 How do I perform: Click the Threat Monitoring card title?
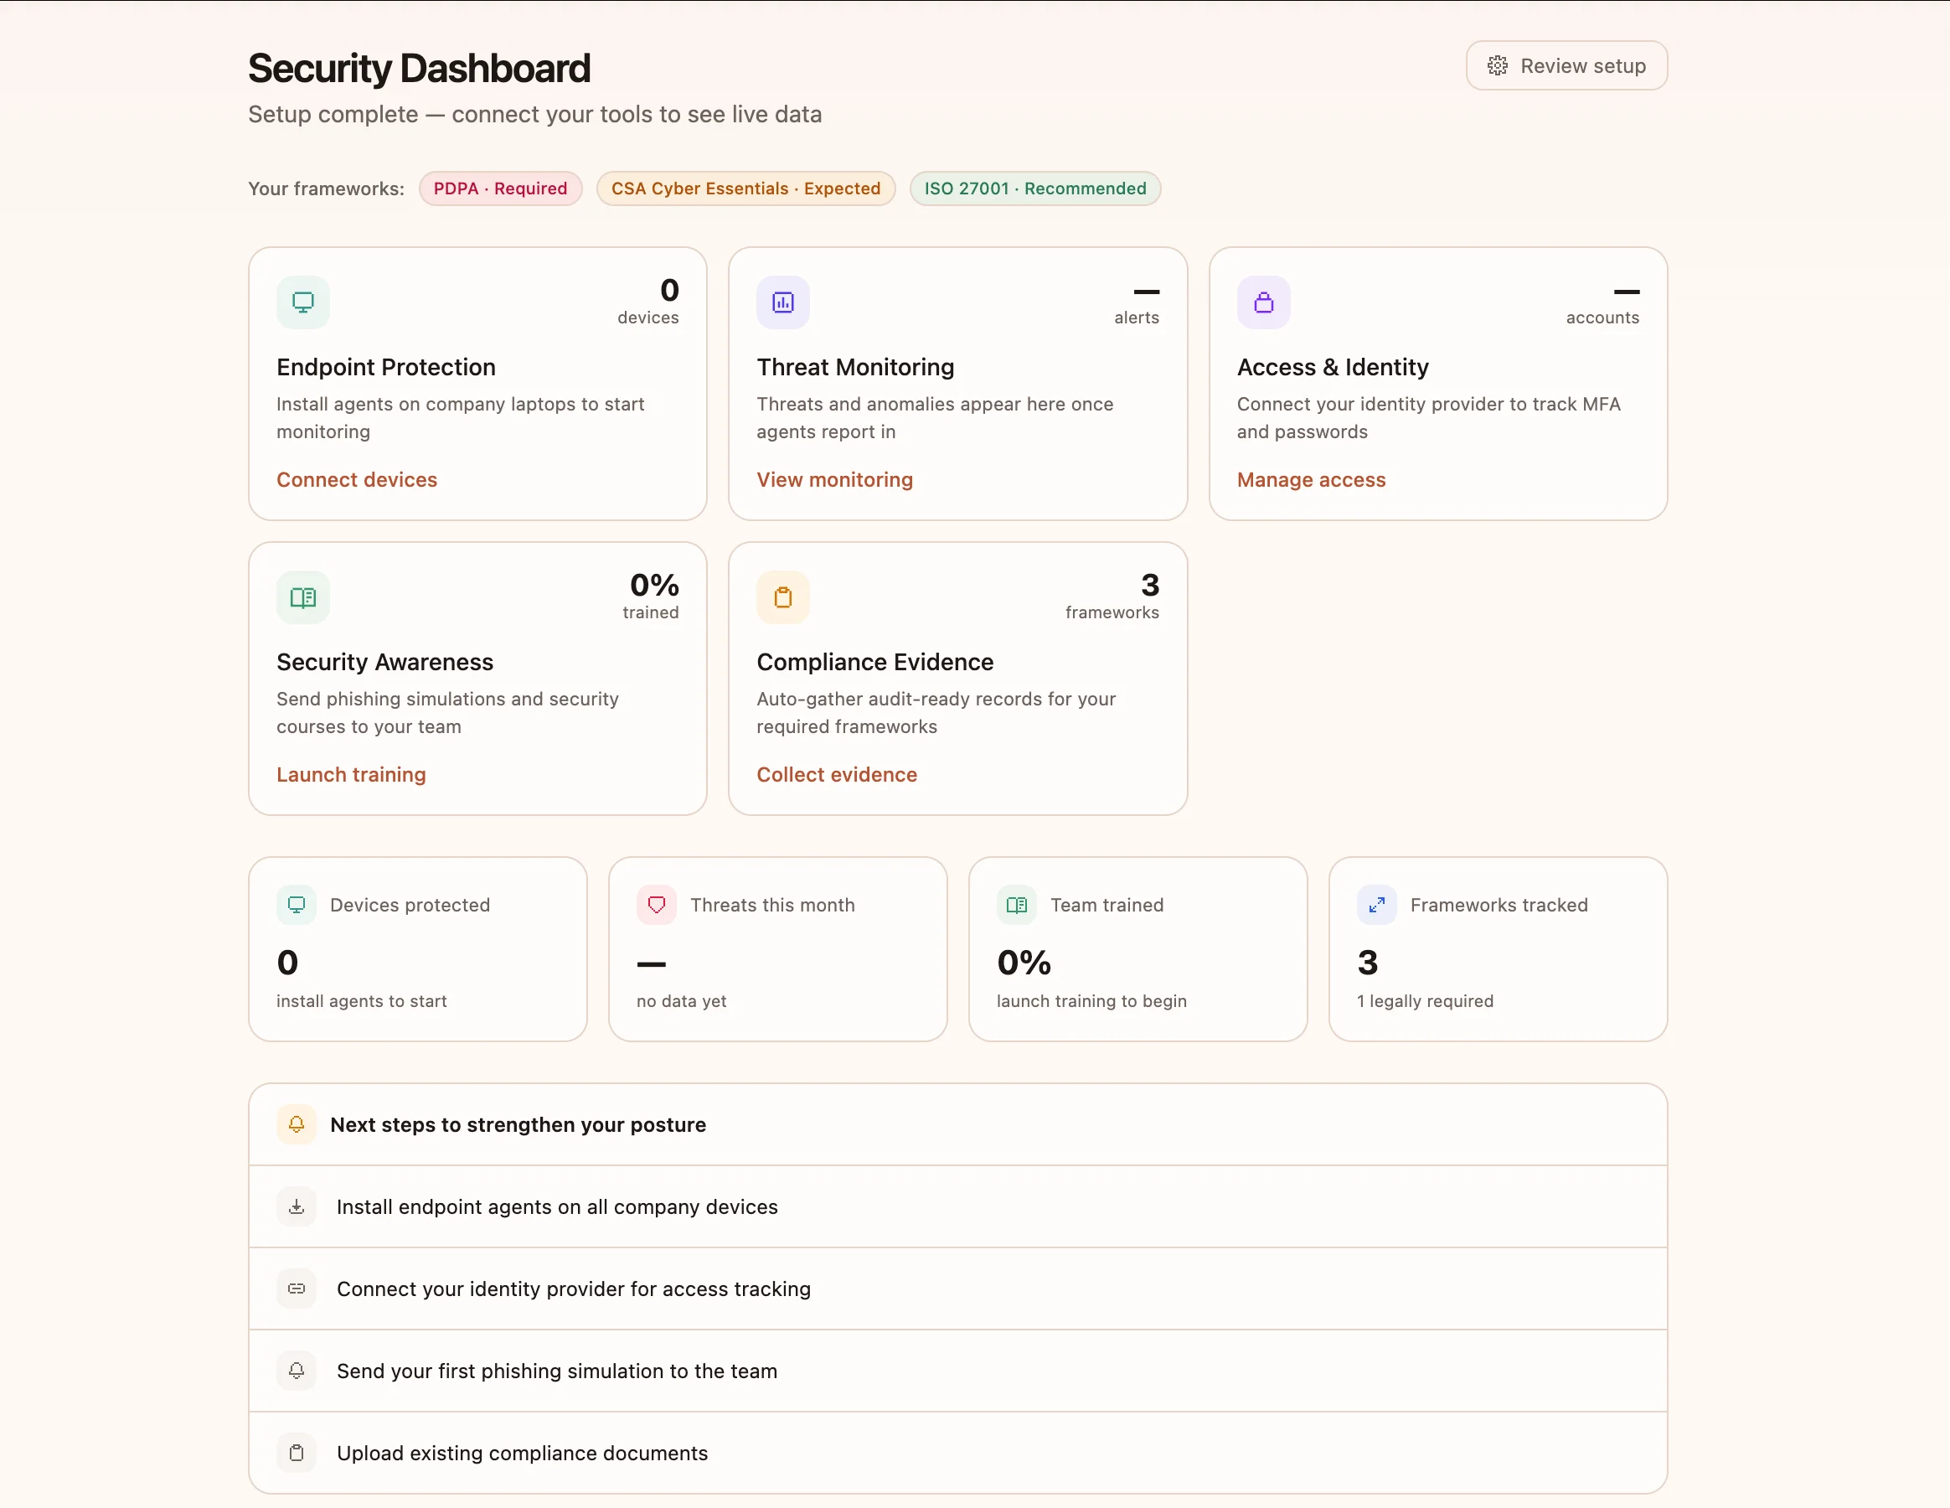(855, 367)
